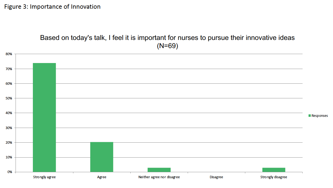Select the chart title text
Image resolution: width=333 pixels, height=188 pixels.
pos(167,42)
